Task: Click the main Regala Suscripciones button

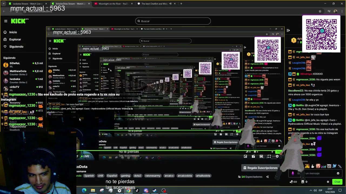Action: (260, 168)
